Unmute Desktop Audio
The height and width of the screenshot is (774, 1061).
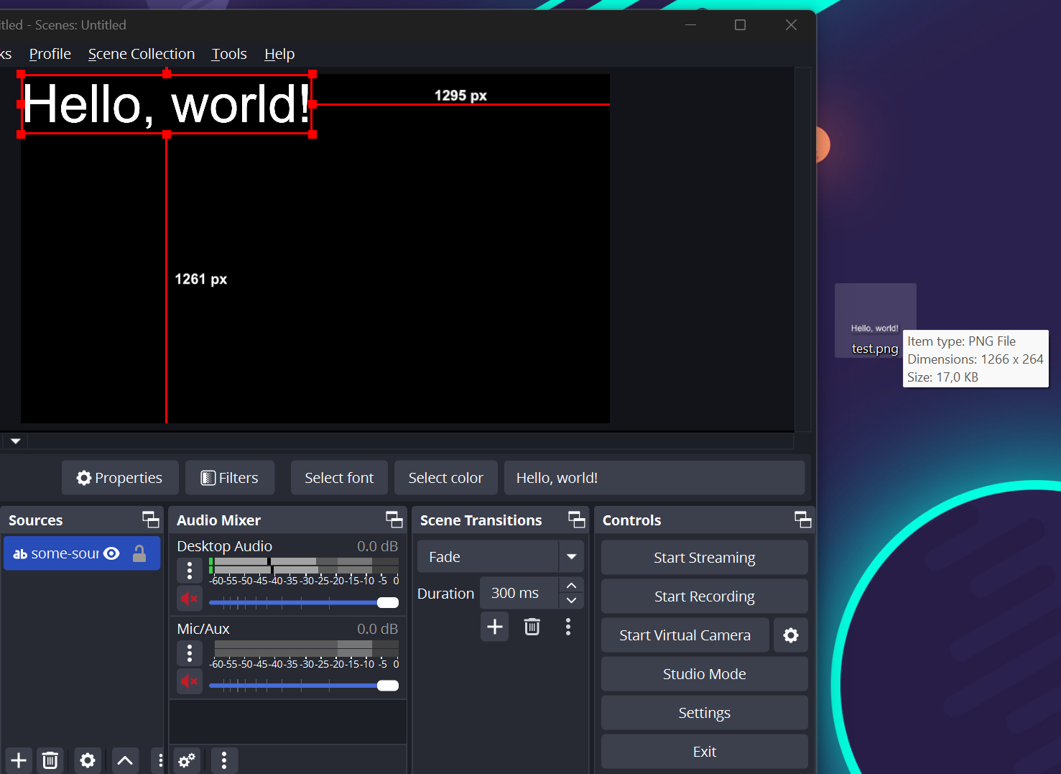[x=190, y=598]
